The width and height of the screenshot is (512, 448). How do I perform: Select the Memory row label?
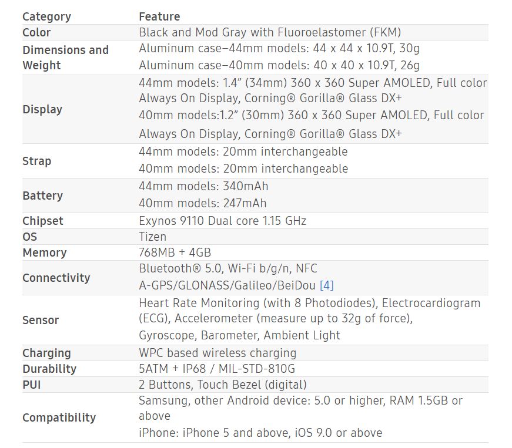coord(45,252)
